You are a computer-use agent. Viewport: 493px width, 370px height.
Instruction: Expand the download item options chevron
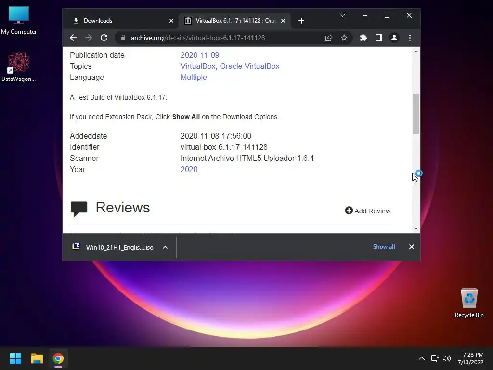click(x=165, y=247)
